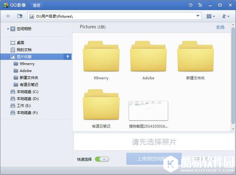Click upload arrow beside 图片收藏
The height and width of the screenshot is (175, 236).
[67, 57]
